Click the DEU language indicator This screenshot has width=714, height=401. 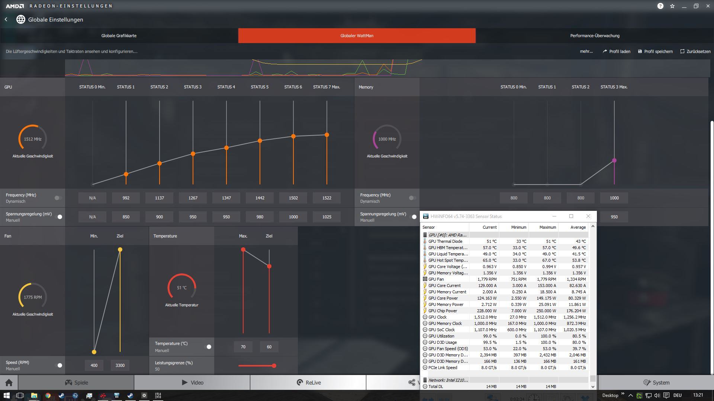(677, 395)
